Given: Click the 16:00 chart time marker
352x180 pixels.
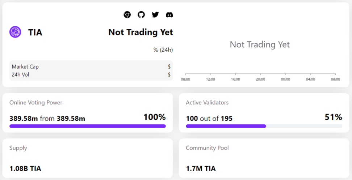Looking at the screenshot, I should (235, 79).
